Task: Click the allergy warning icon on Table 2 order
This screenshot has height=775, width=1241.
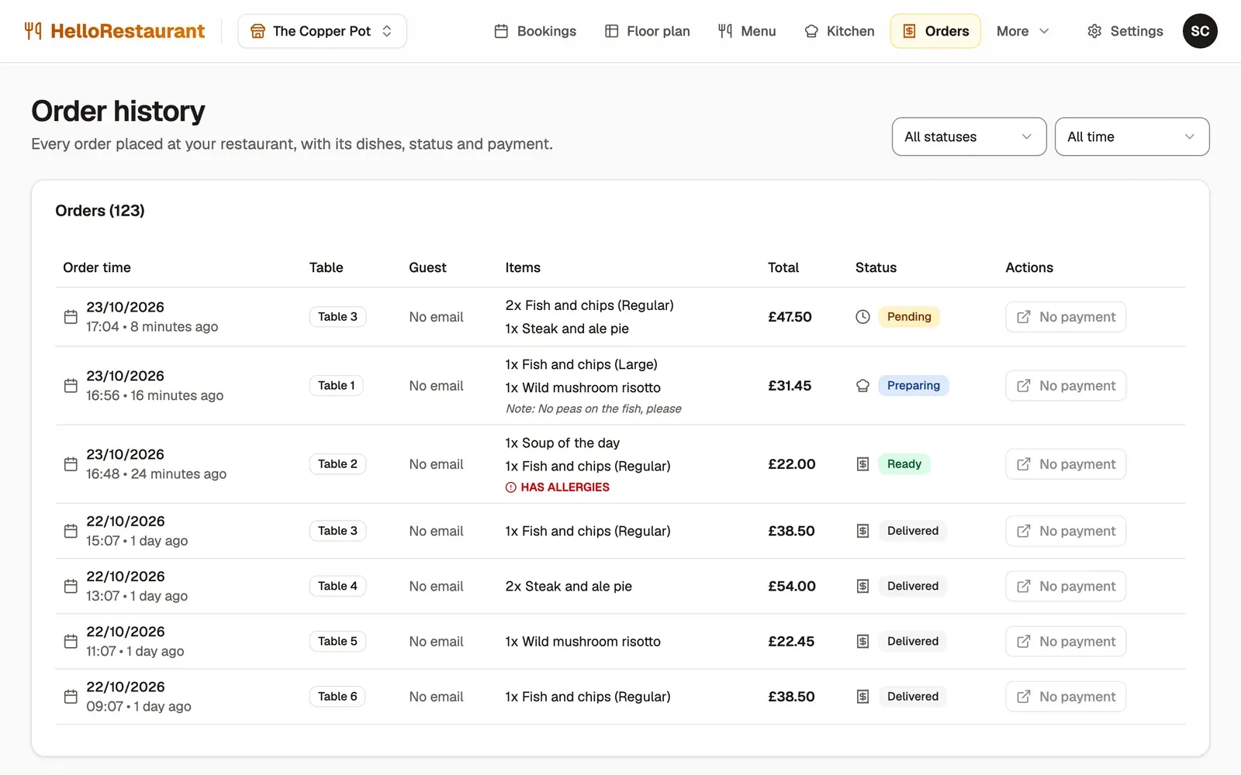Action: point(511,487)
